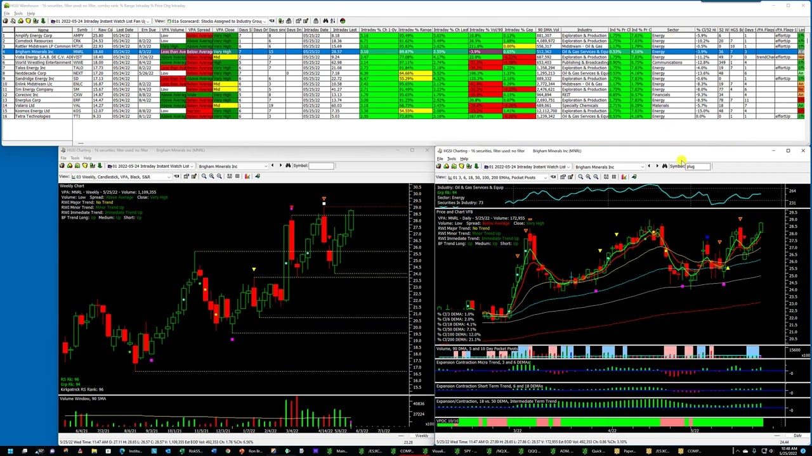This screenshot has width=812, height=456.
Task: Click sort A-Z icon in Warehouse toolbar
Action: (x=332, y=21)
